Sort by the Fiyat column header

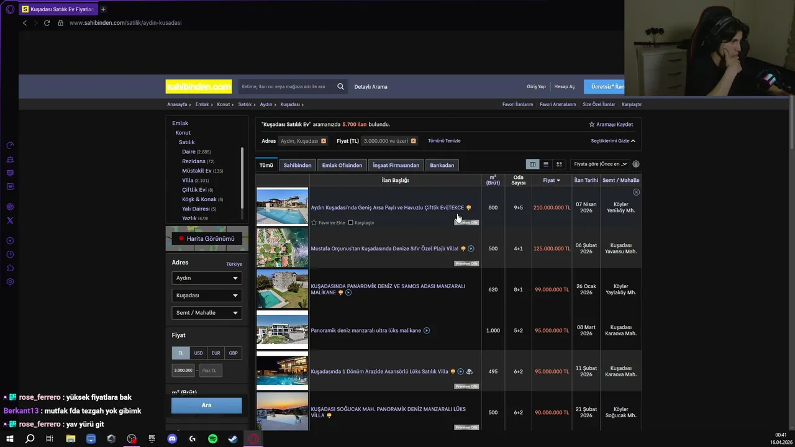[551, 180]
